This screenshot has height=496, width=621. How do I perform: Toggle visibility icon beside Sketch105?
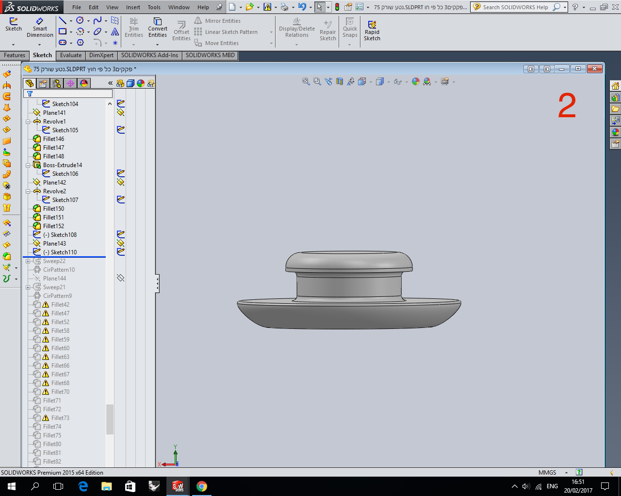point(121,130)
